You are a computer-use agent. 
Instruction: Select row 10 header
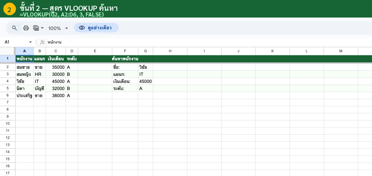click(x=7, y=123)
